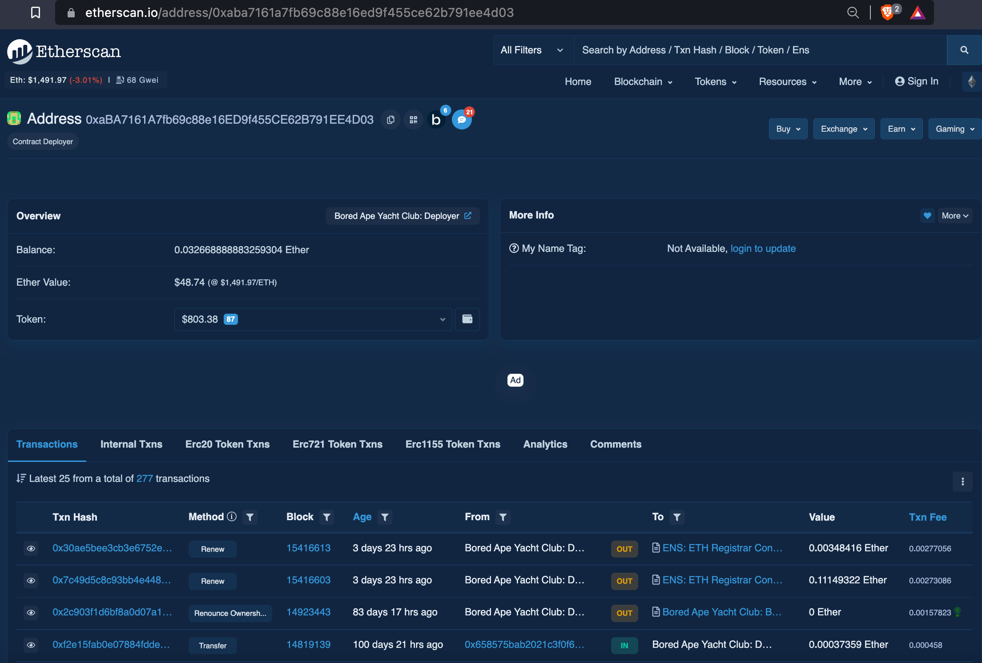Image resolution: width=982 pixels, height=663 pixels.
Task: Click the browser bookmark icon
Action: [36, 12]
